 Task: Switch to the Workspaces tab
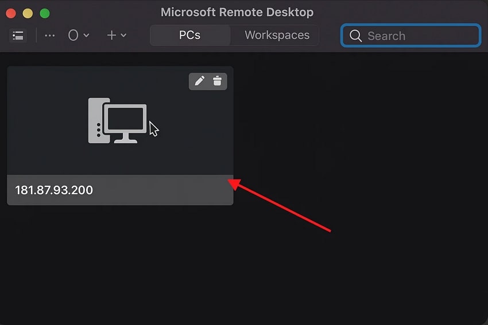click(277, 35)
